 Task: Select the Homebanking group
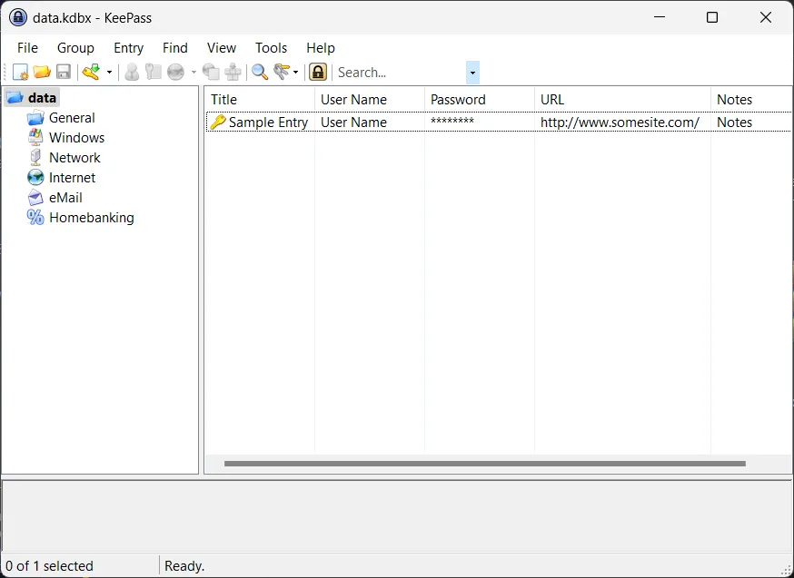click(92, 218)
